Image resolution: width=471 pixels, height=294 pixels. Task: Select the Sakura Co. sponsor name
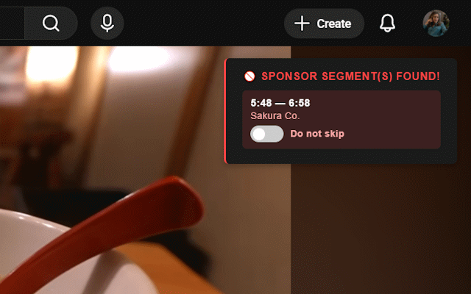[x=275, y=116]
